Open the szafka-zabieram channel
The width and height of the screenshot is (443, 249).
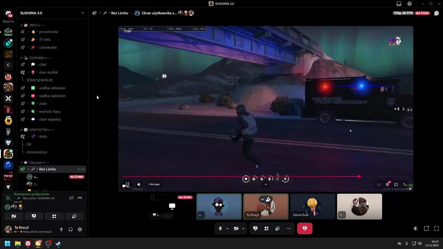52,96
